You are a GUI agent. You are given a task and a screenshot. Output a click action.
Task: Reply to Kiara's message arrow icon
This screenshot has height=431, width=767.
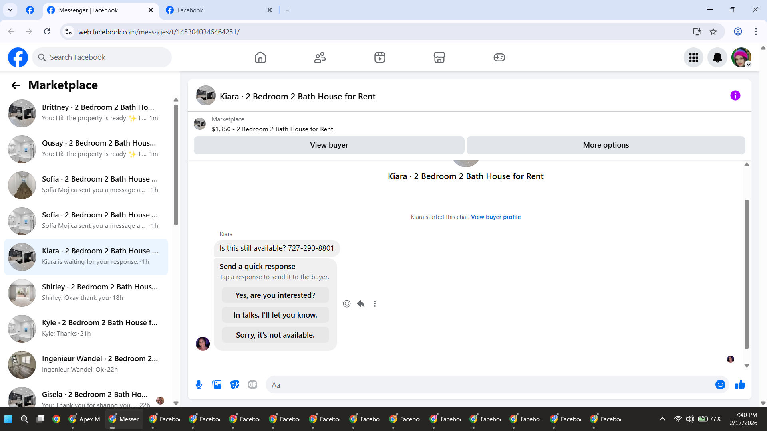(361, 304)
